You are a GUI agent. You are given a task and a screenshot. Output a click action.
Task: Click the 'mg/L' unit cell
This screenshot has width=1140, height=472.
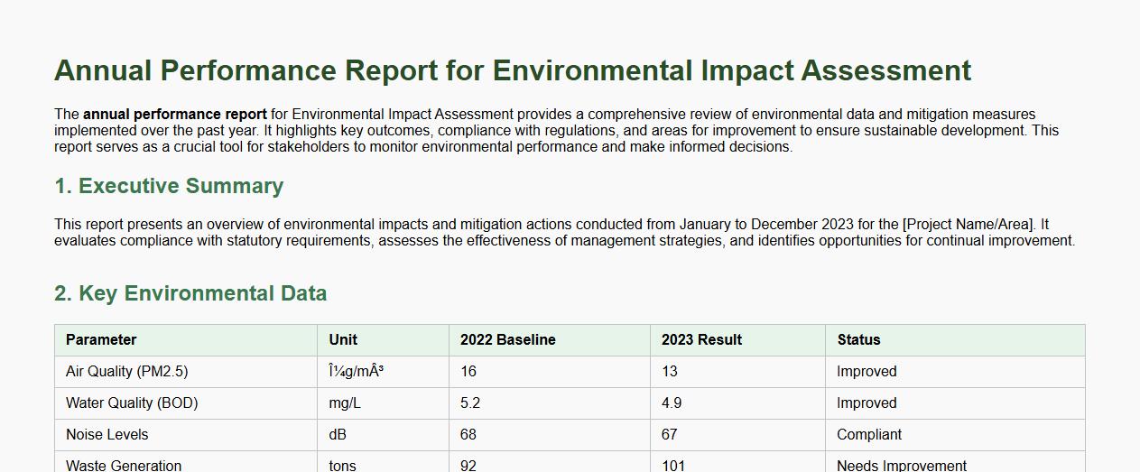pyautogui.click(x=383, y=403)
